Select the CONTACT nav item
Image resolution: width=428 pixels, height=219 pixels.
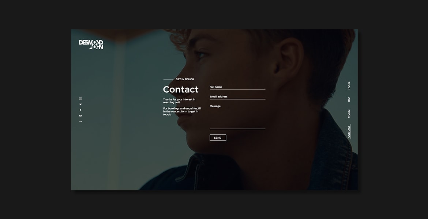point(349,131)
